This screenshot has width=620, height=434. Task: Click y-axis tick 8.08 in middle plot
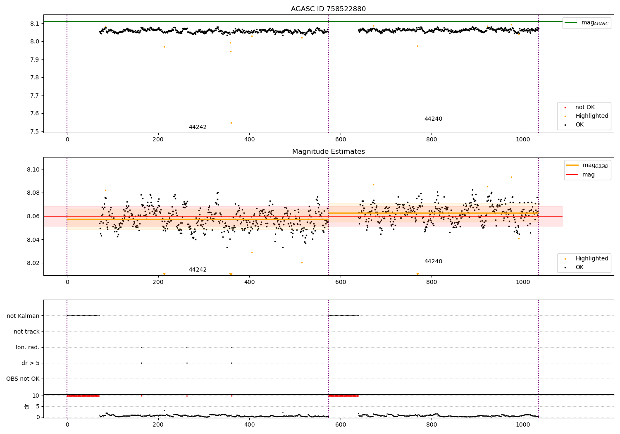33,193
